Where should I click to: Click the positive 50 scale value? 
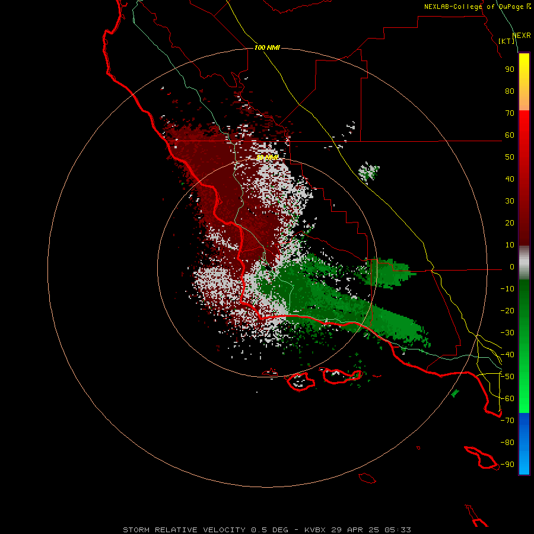click(x=510, y=157)
